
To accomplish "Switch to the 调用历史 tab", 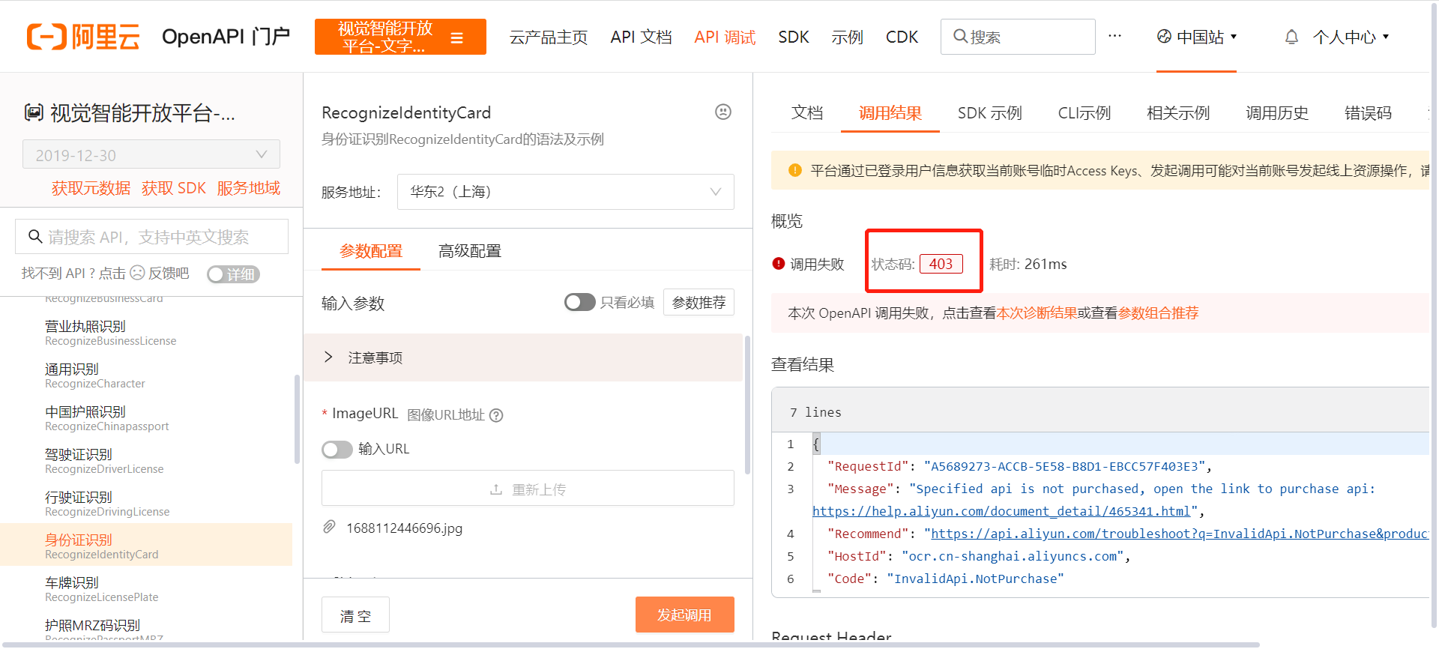I will click(x=1277, y=112).
